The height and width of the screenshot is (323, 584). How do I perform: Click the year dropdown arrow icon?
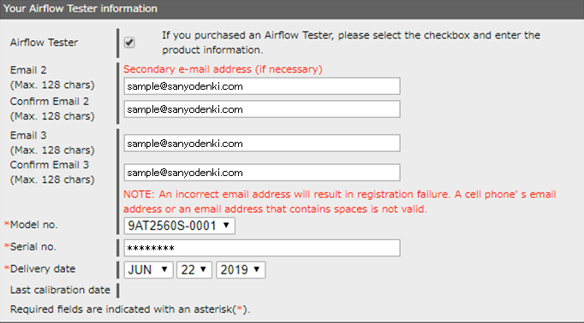[x=257, y=269]
